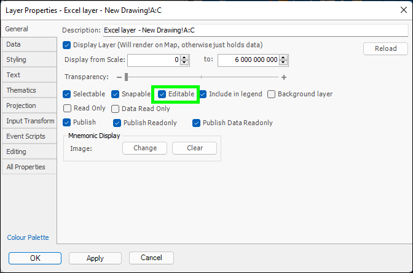
Task: Clear the mnemonic display image
Action: (x=194, y=148)
